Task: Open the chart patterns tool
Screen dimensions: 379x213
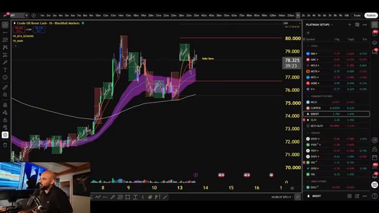Action: [x=5, y=47]
